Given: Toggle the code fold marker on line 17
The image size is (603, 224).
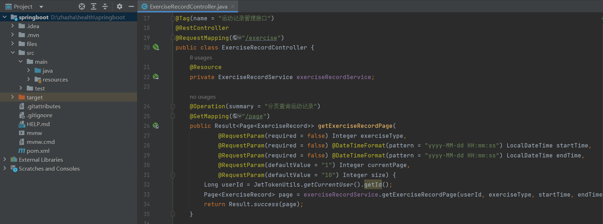Looking at the screenshot, I should (x=173, y=18).
